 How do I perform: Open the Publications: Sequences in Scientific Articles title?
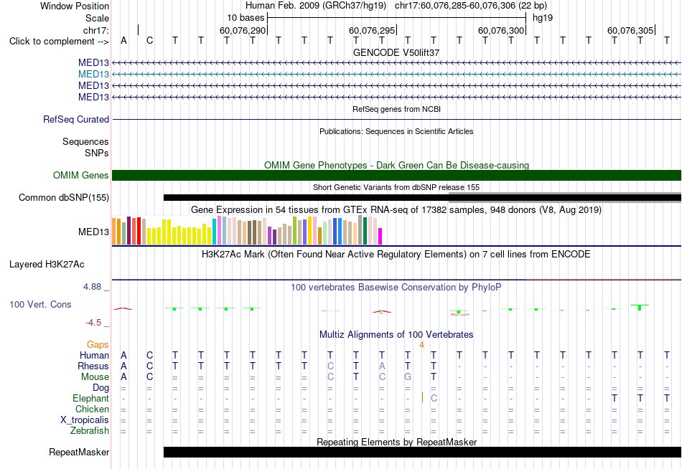(396, 131)
